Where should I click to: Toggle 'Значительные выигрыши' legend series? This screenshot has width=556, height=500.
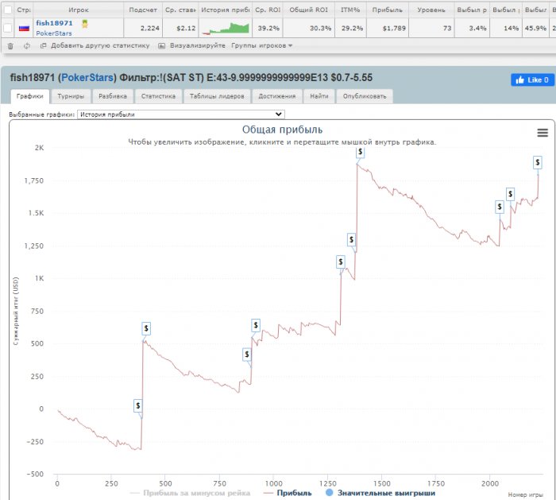pos(380,493)
